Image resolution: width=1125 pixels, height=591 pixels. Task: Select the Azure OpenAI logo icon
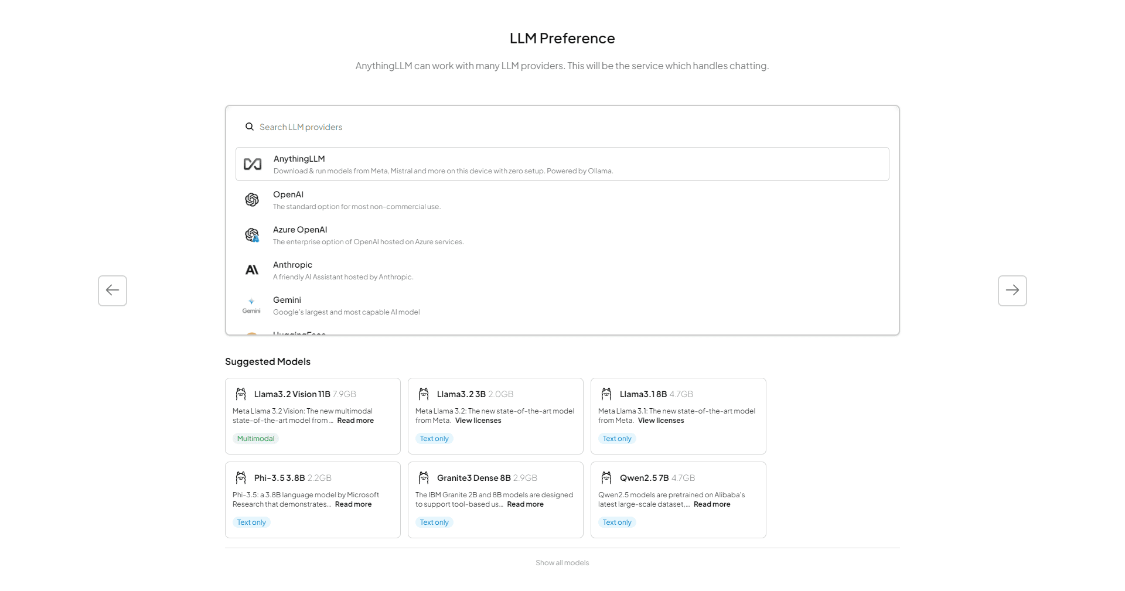tap(252, 235)
